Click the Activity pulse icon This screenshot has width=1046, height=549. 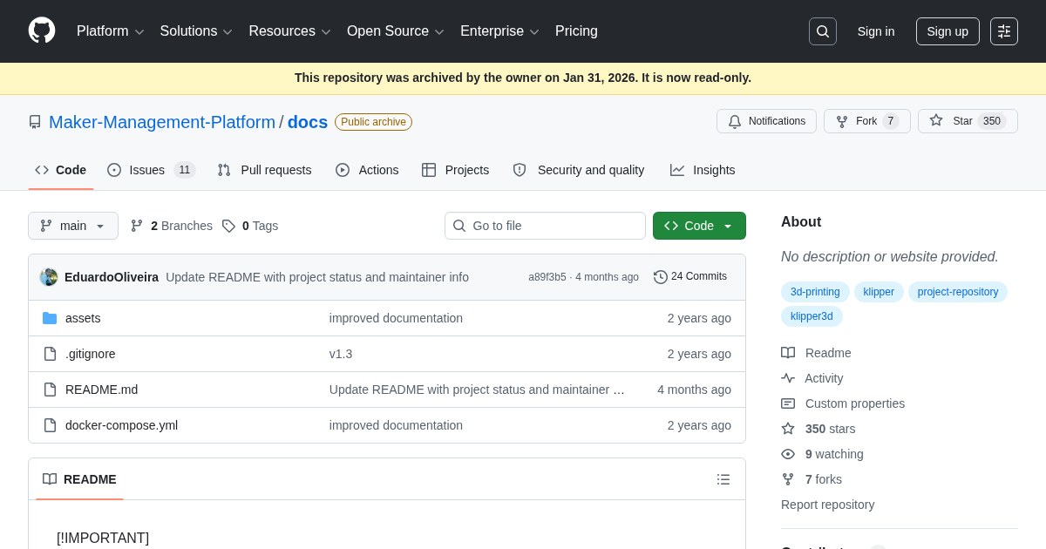pyautogui.click(x=788, y=378)
